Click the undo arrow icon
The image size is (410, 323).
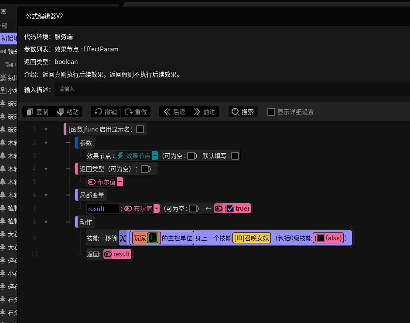98,112
